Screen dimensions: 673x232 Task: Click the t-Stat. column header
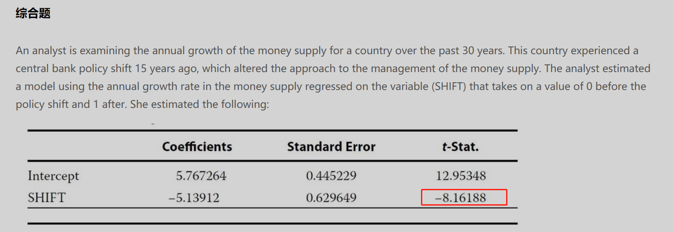pos(460,147)
